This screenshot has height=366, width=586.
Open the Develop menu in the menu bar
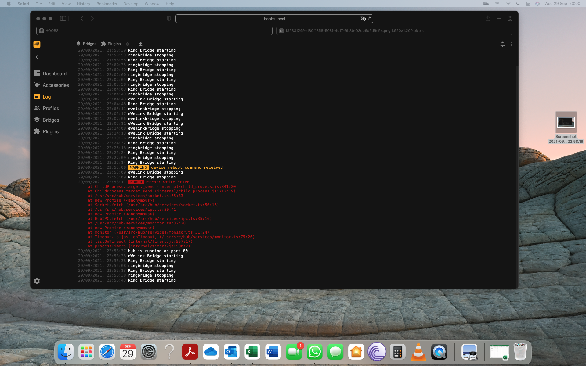[x=131, y=4]
